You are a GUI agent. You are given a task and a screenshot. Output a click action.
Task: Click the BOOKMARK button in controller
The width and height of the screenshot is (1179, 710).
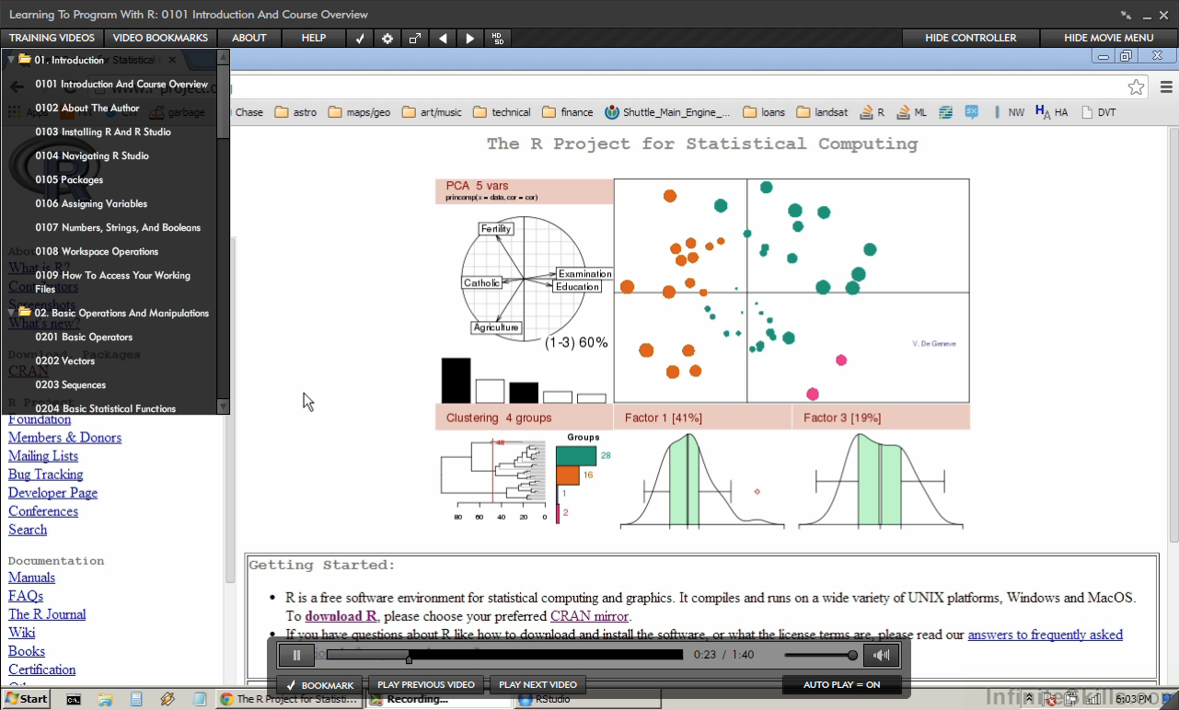coord(319,685)
